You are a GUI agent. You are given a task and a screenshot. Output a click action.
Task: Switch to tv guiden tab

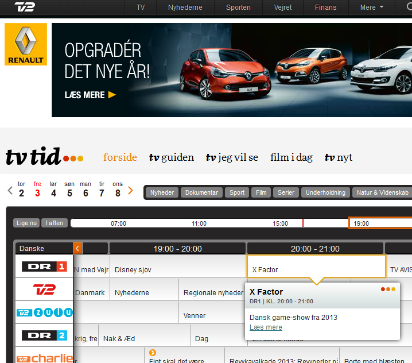coord(172,157)
